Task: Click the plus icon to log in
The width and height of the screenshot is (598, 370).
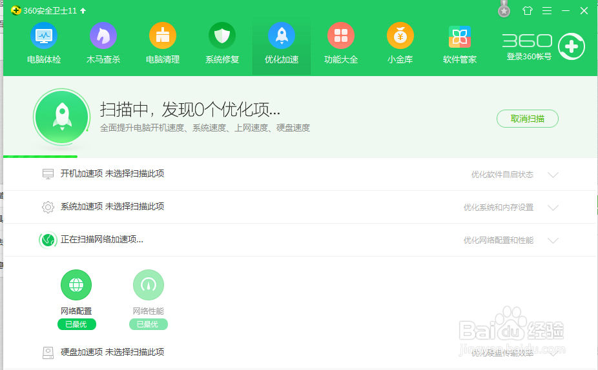Action: 572,46
